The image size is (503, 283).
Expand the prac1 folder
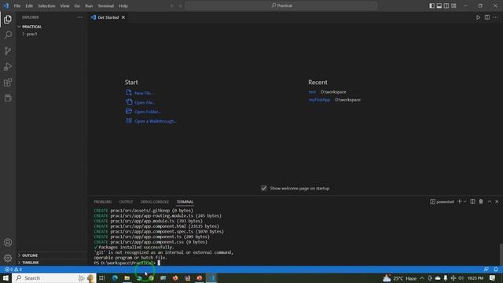51,34
